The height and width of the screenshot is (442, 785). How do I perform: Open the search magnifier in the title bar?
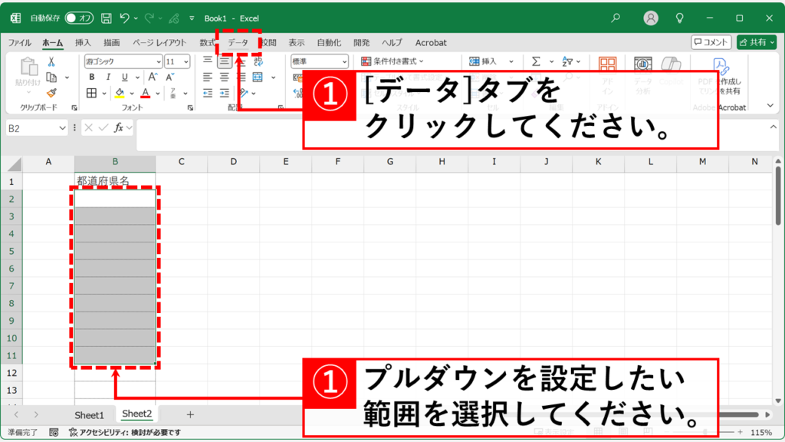(x=616, y=18)
